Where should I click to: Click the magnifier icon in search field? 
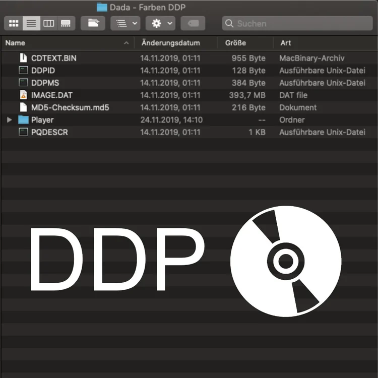(x=229, y=23)
